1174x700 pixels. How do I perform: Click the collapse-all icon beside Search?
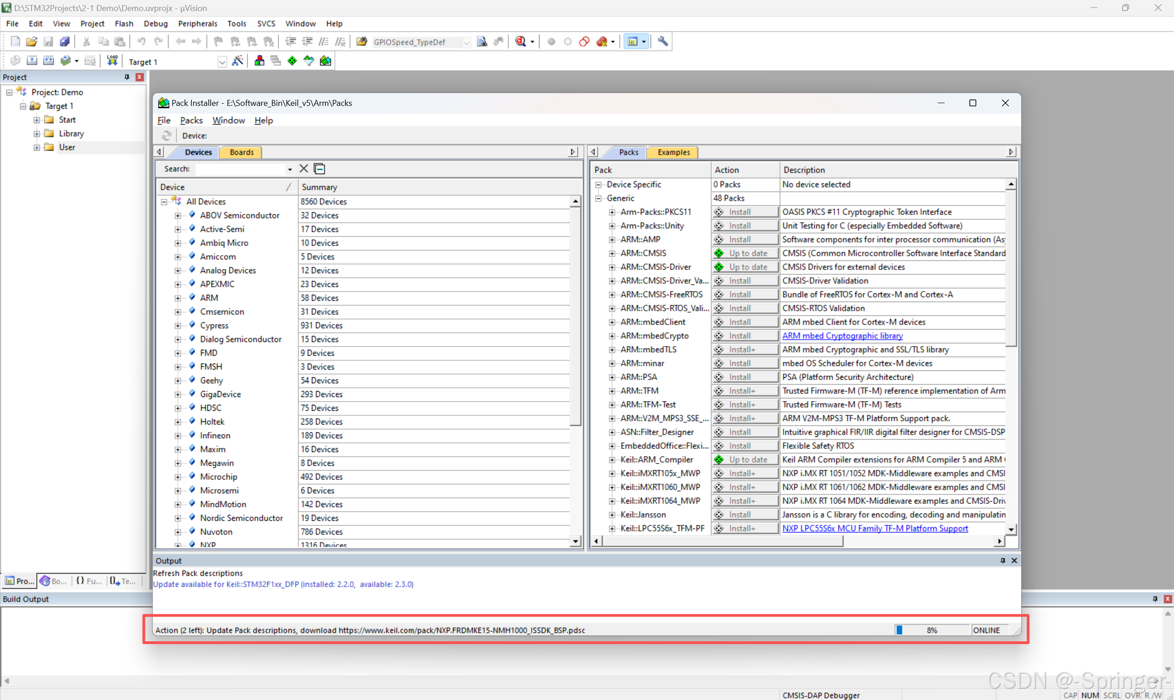coord(320,169)
